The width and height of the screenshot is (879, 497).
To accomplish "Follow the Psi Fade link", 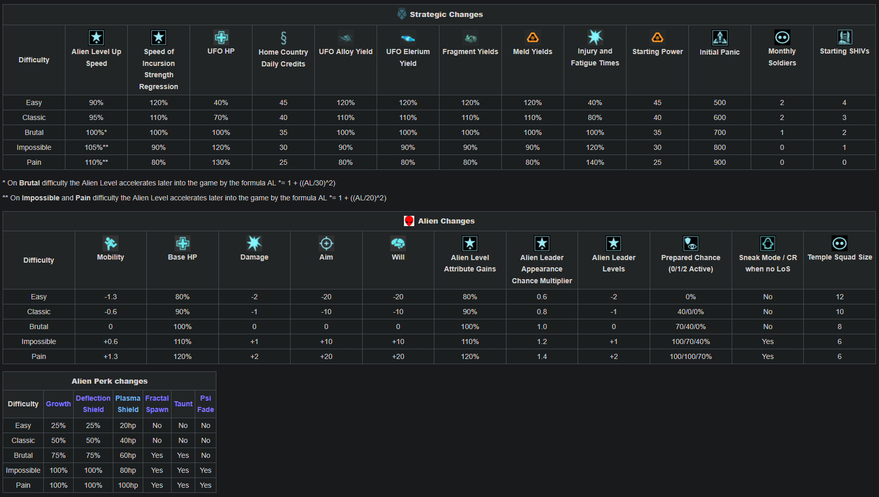I will [206, 404].
